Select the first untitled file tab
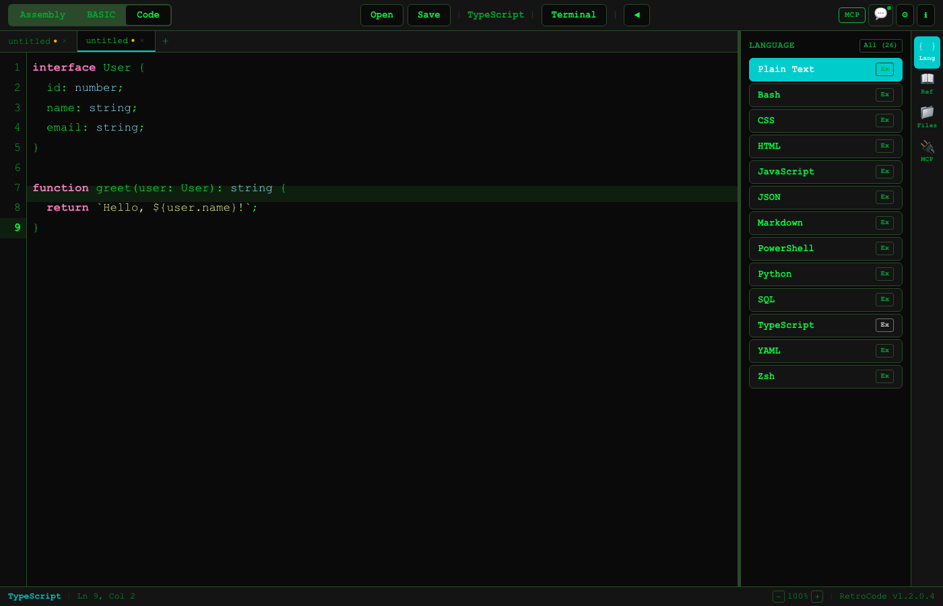This screenshot has height=606, width=943. 30,40
